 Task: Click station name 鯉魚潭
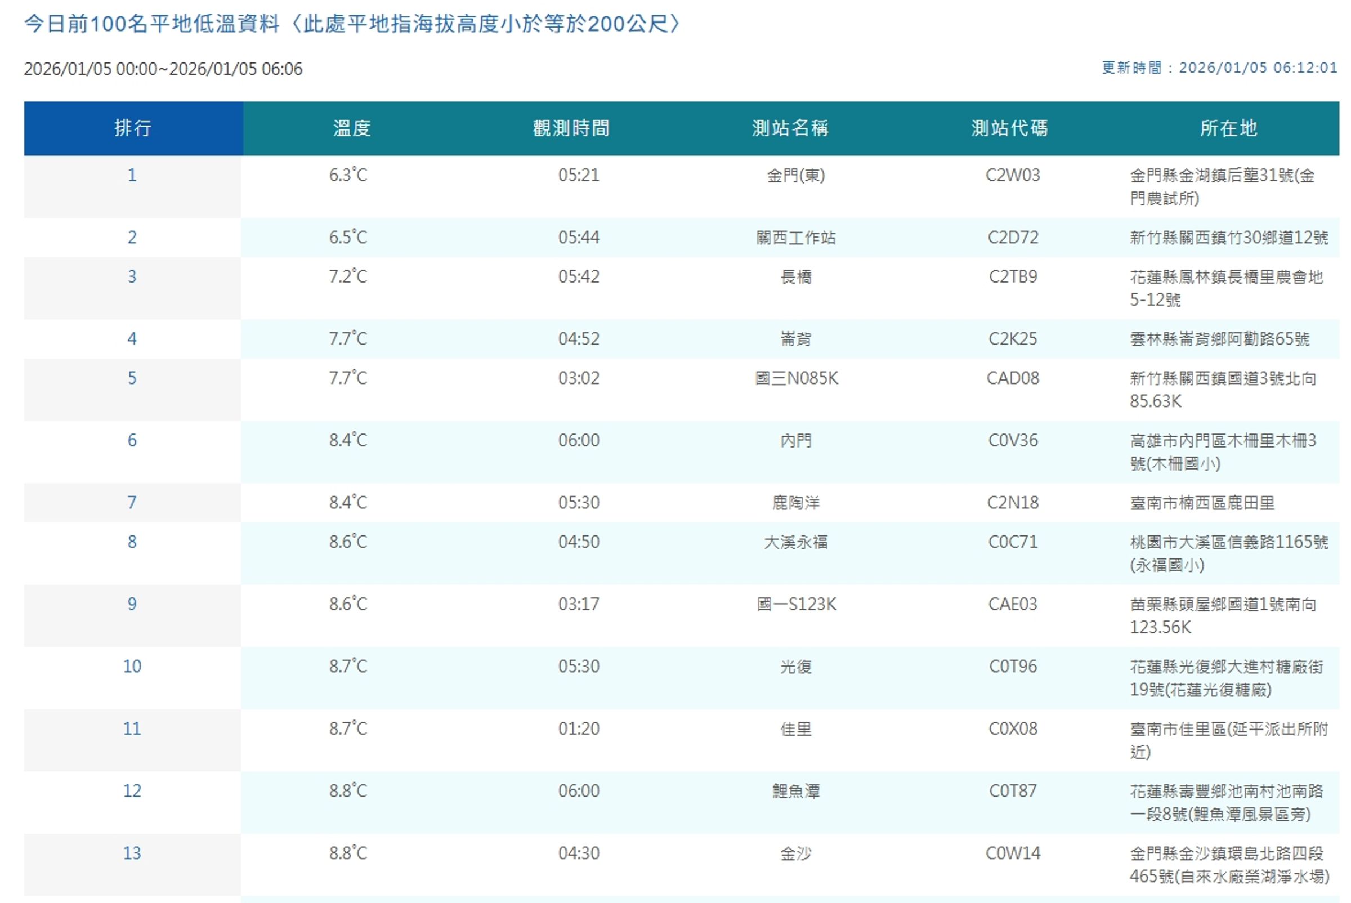click(796, 792)
